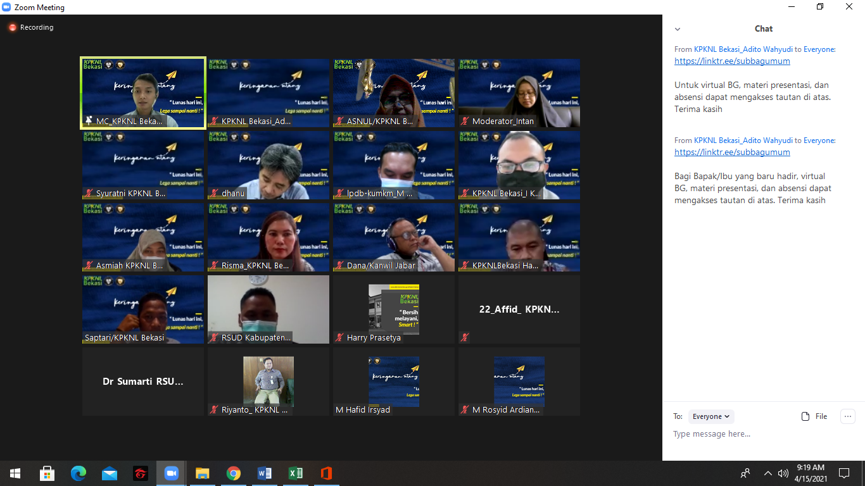Show hidden system tray icons
The image size is (865, 486).
tap(767, 473)
